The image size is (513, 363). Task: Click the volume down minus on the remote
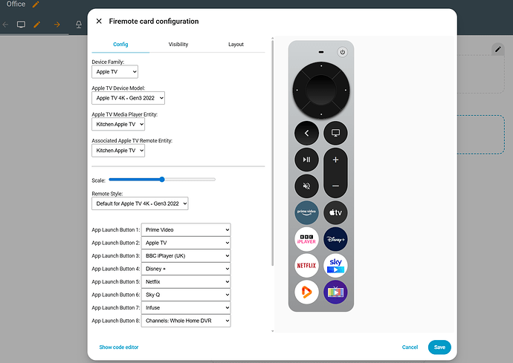pos(335,186)
